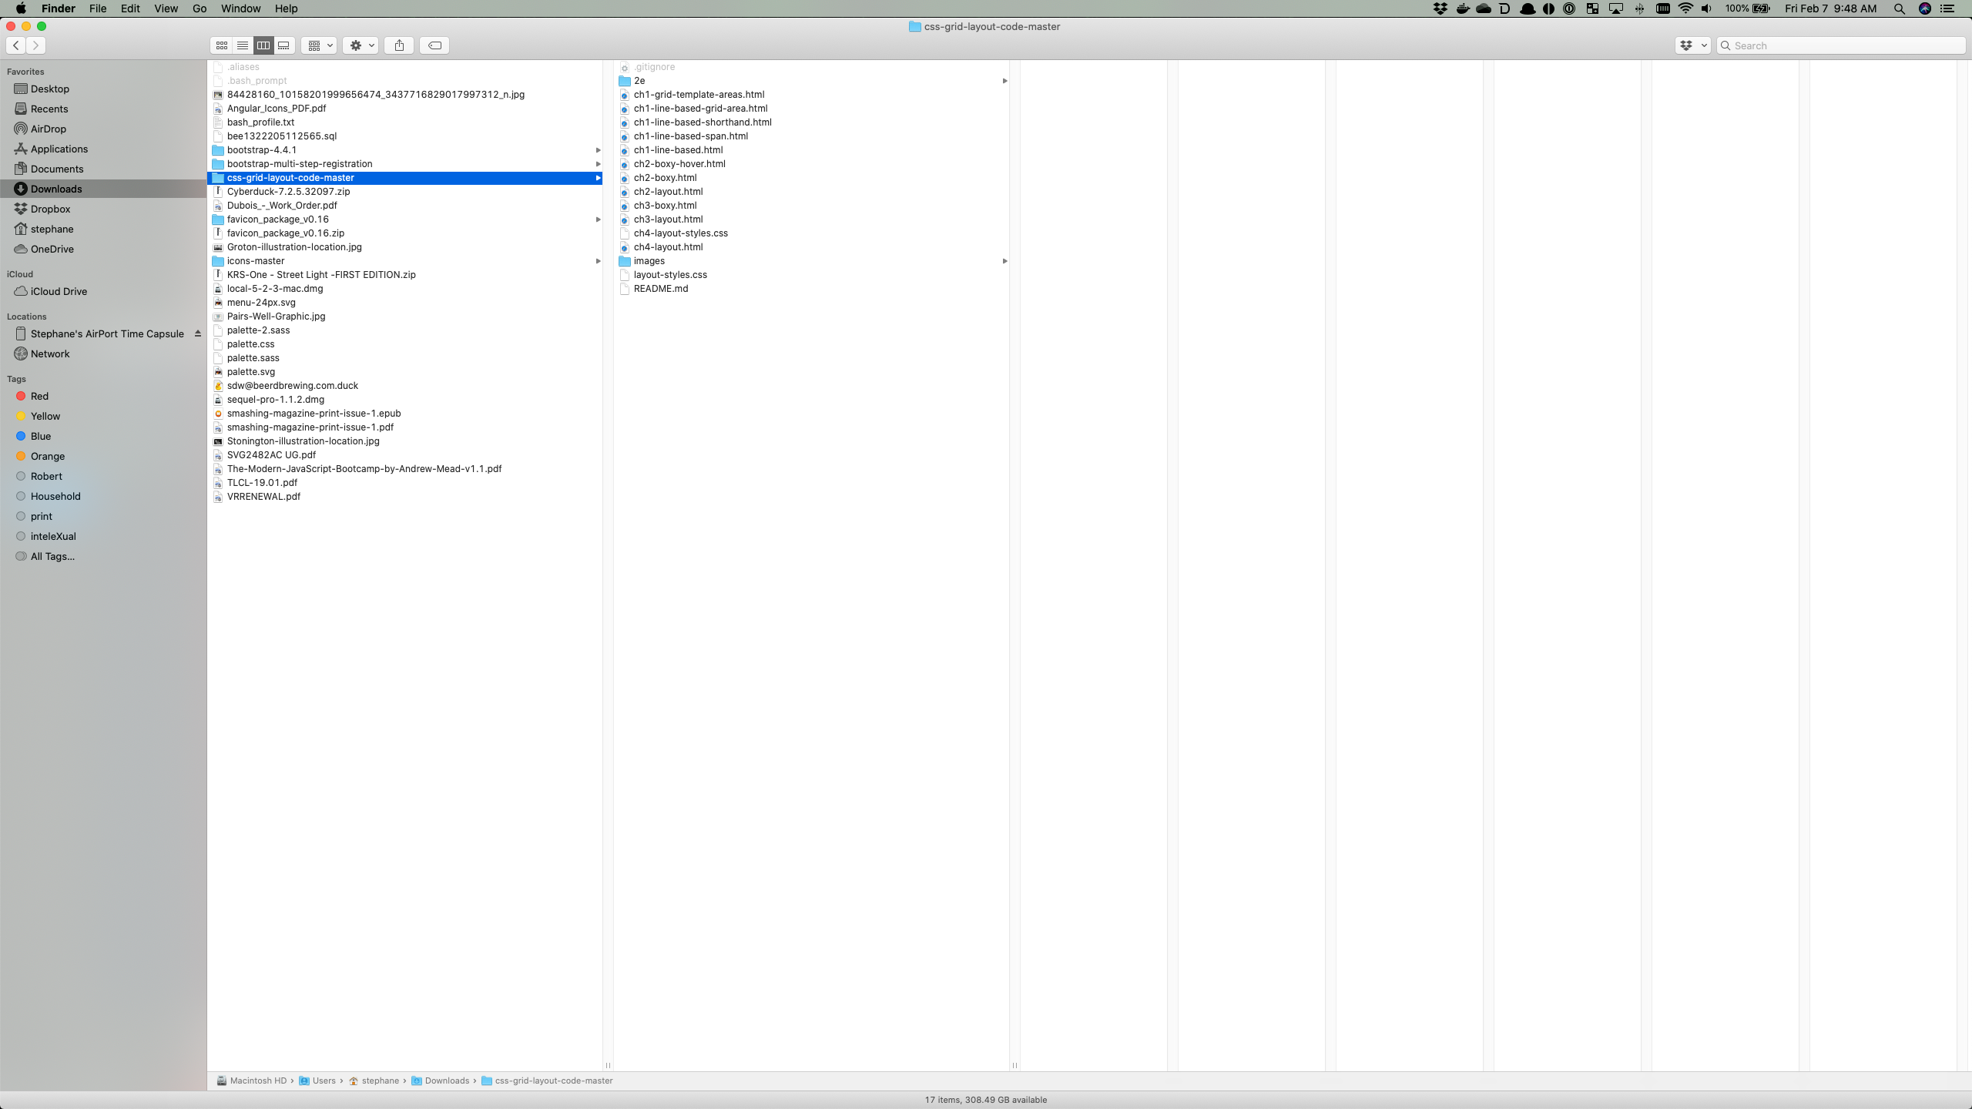This screenshot has width=1972, height=1109.
Task: Switch to icon view in toolbar
Action: 221,45
